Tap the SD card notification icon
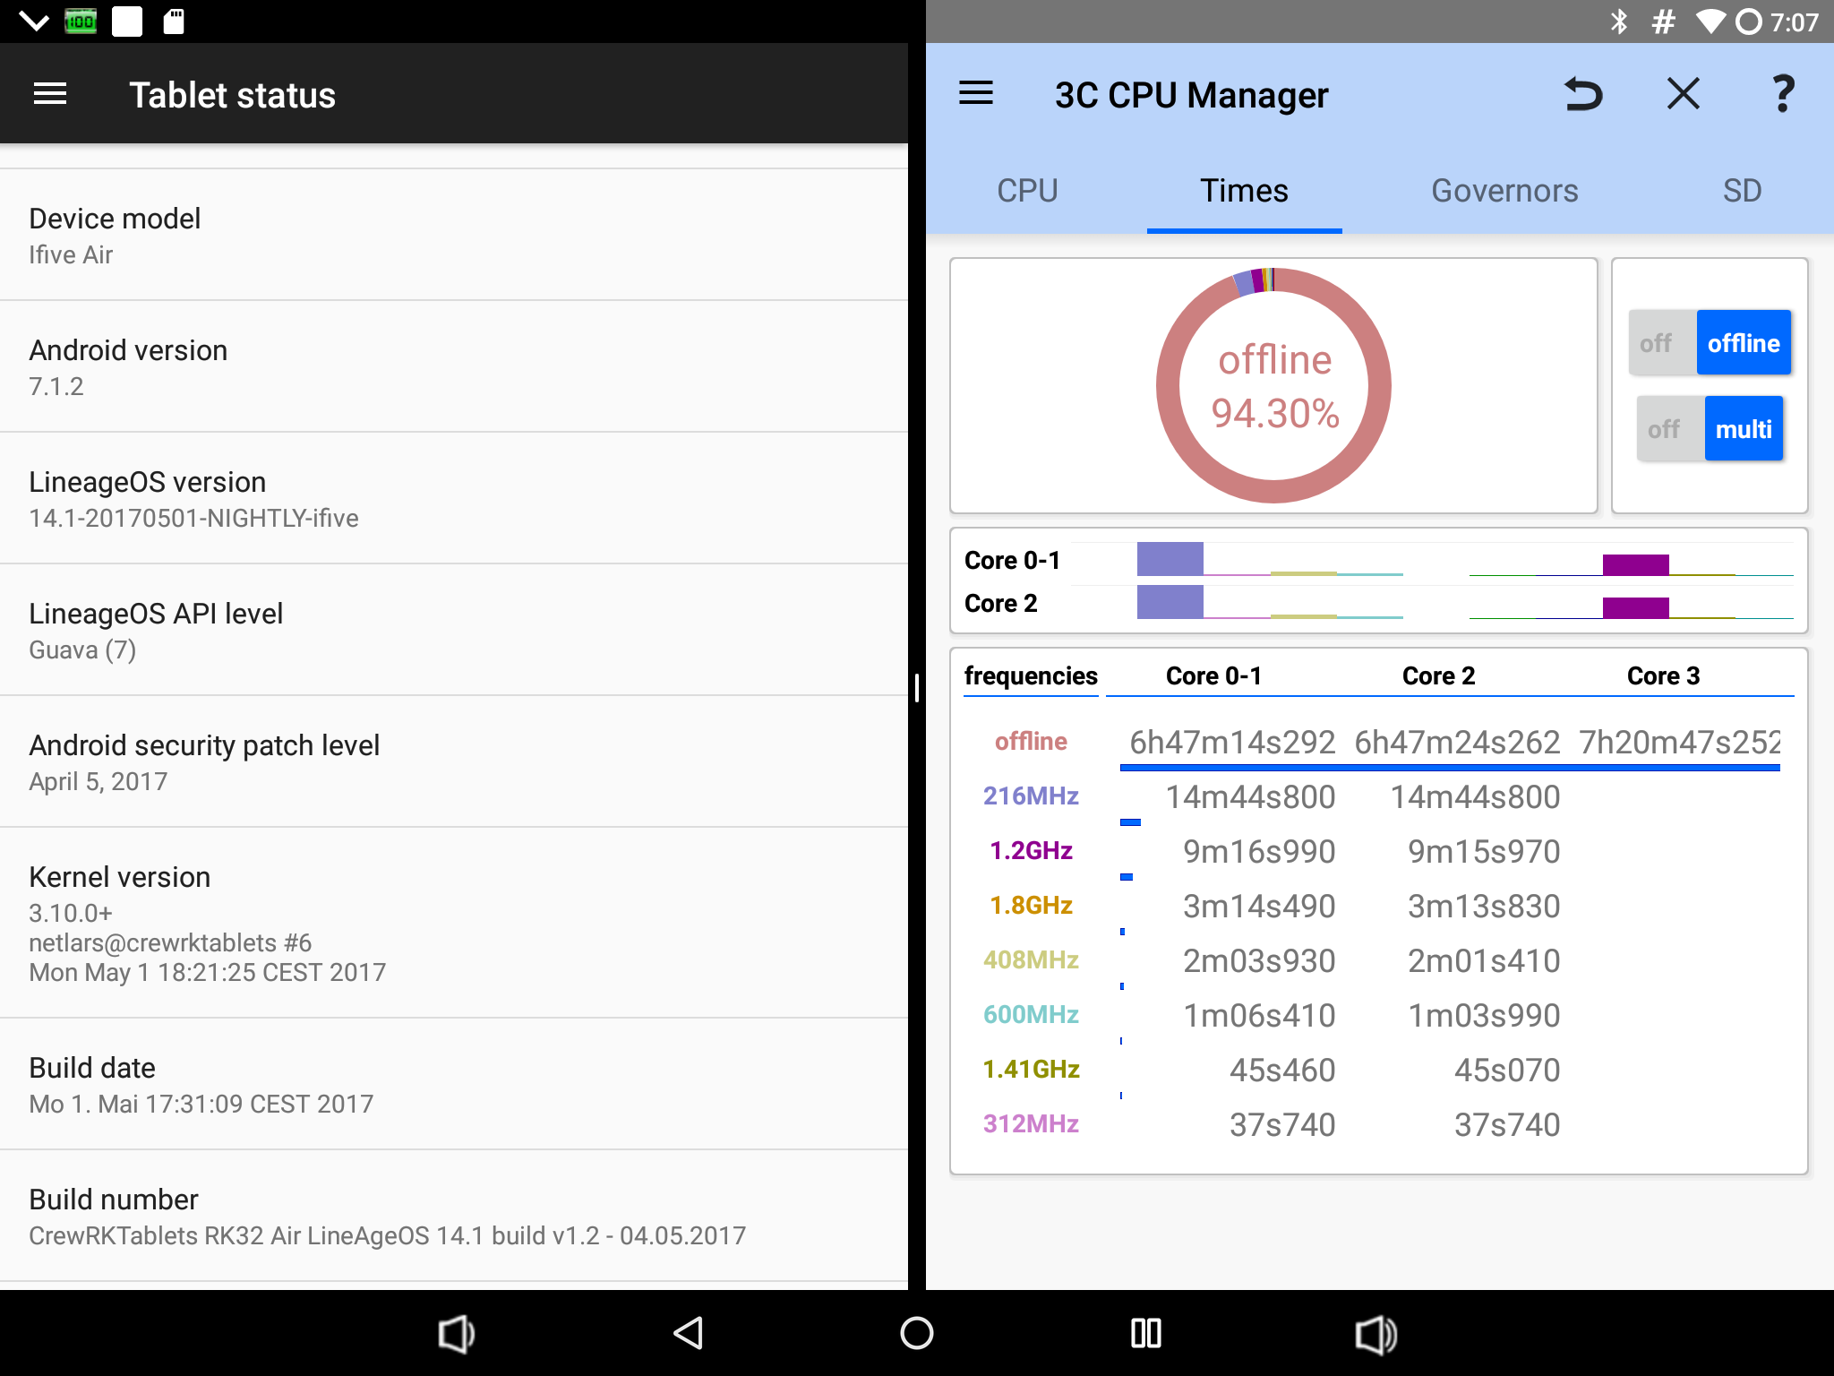This screenshot has height=1376, width=1834. click(x=174, y=21)
